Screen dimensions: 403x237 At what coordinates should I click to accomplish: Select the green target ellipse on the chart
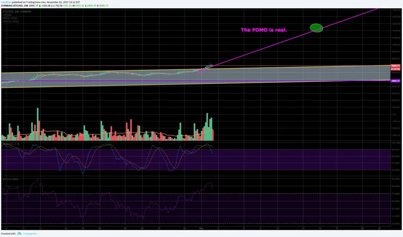pyautogui.click(x=316, y=28)
